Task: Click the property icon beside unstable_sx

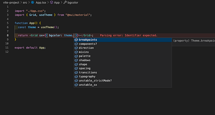Action: pos(76,85)
